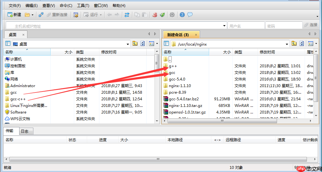This screenshot has height=172, width=322.
Task: Open the 查看(V) menu
Action: coord(49,6)
